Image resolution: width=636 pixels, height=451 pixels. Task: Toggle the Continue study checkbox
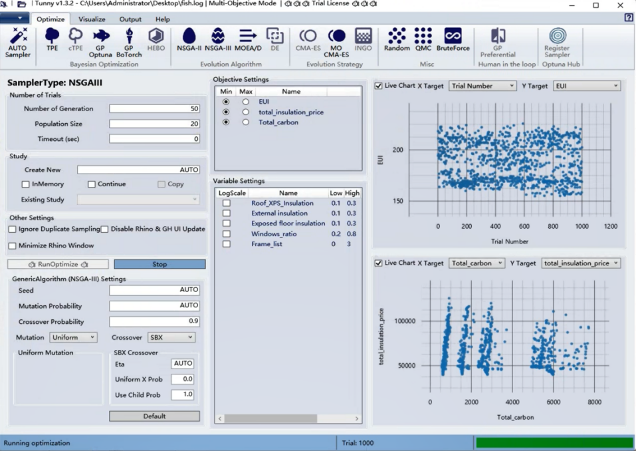point(92,184)
